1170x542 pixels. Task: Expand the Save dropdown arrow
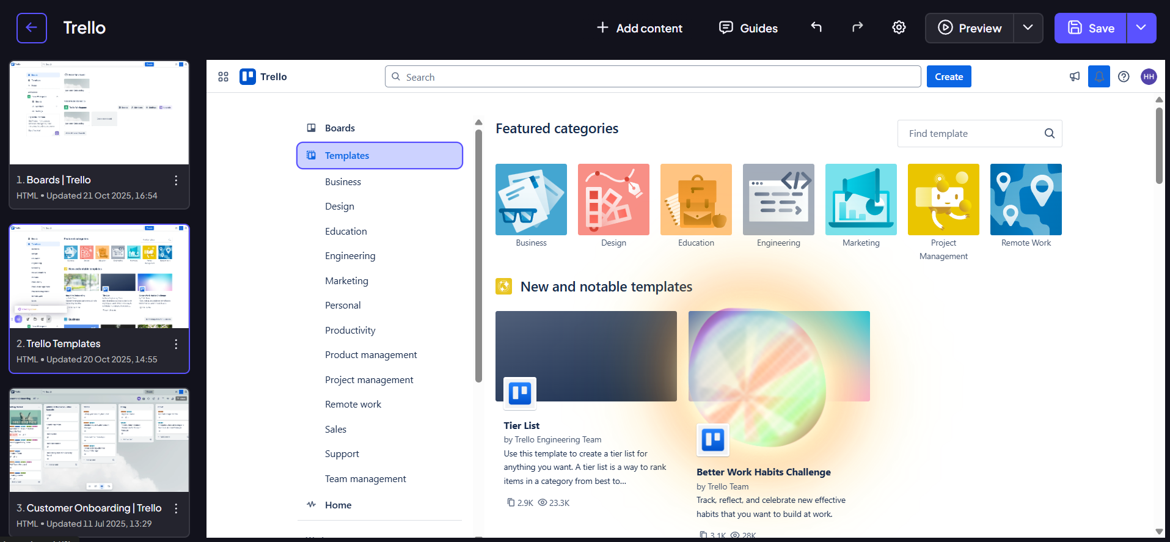coord(1141,28)
